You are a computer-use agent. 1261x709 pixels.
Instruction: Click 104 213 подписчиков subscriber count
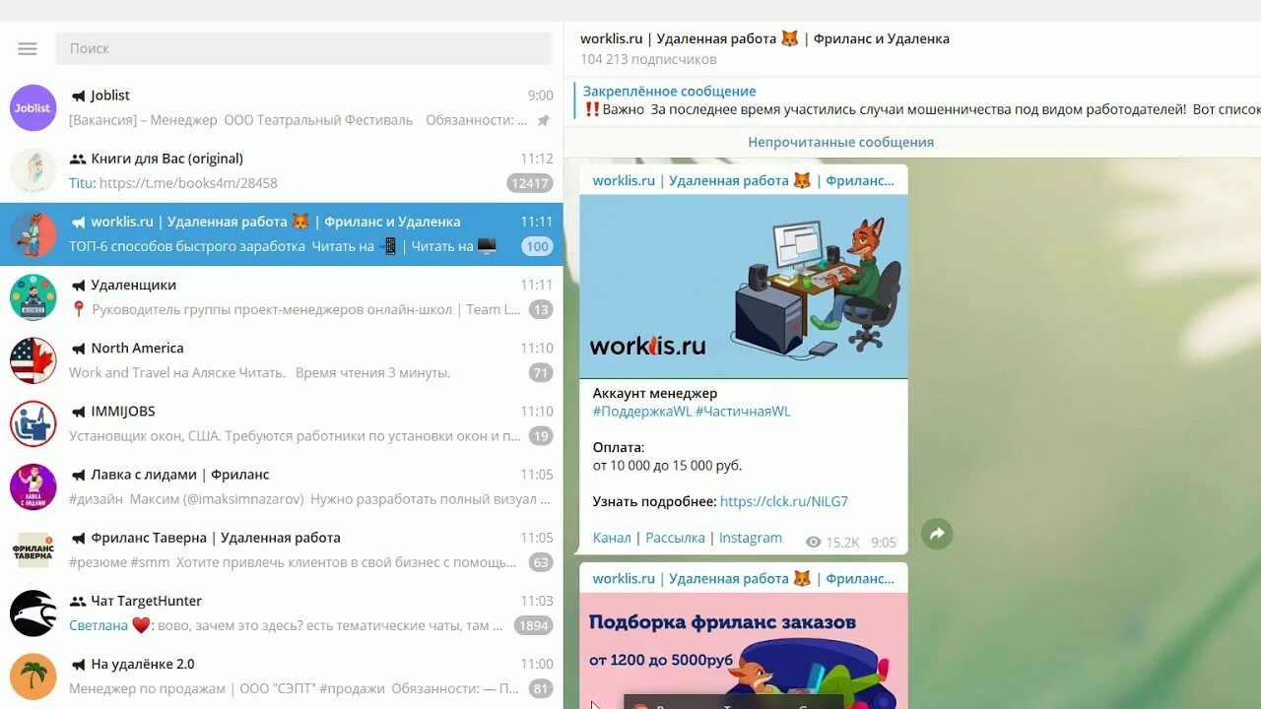pyautogui.click(x=648, y=59)
